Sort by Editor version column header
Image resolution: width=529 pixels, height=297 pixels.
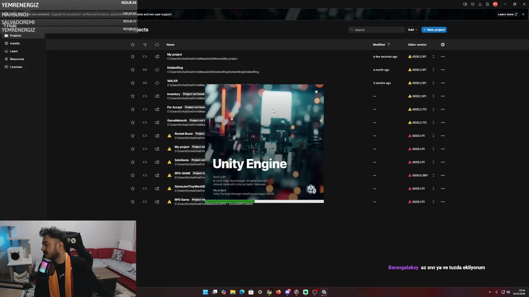[x=417, y=45]
